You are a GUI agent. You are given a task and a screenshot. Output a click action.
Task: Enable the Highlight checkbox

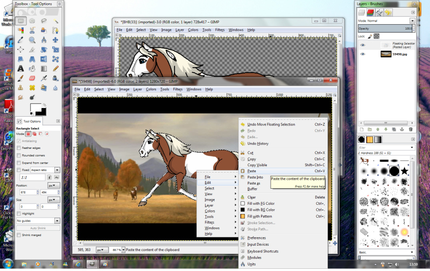19,213
